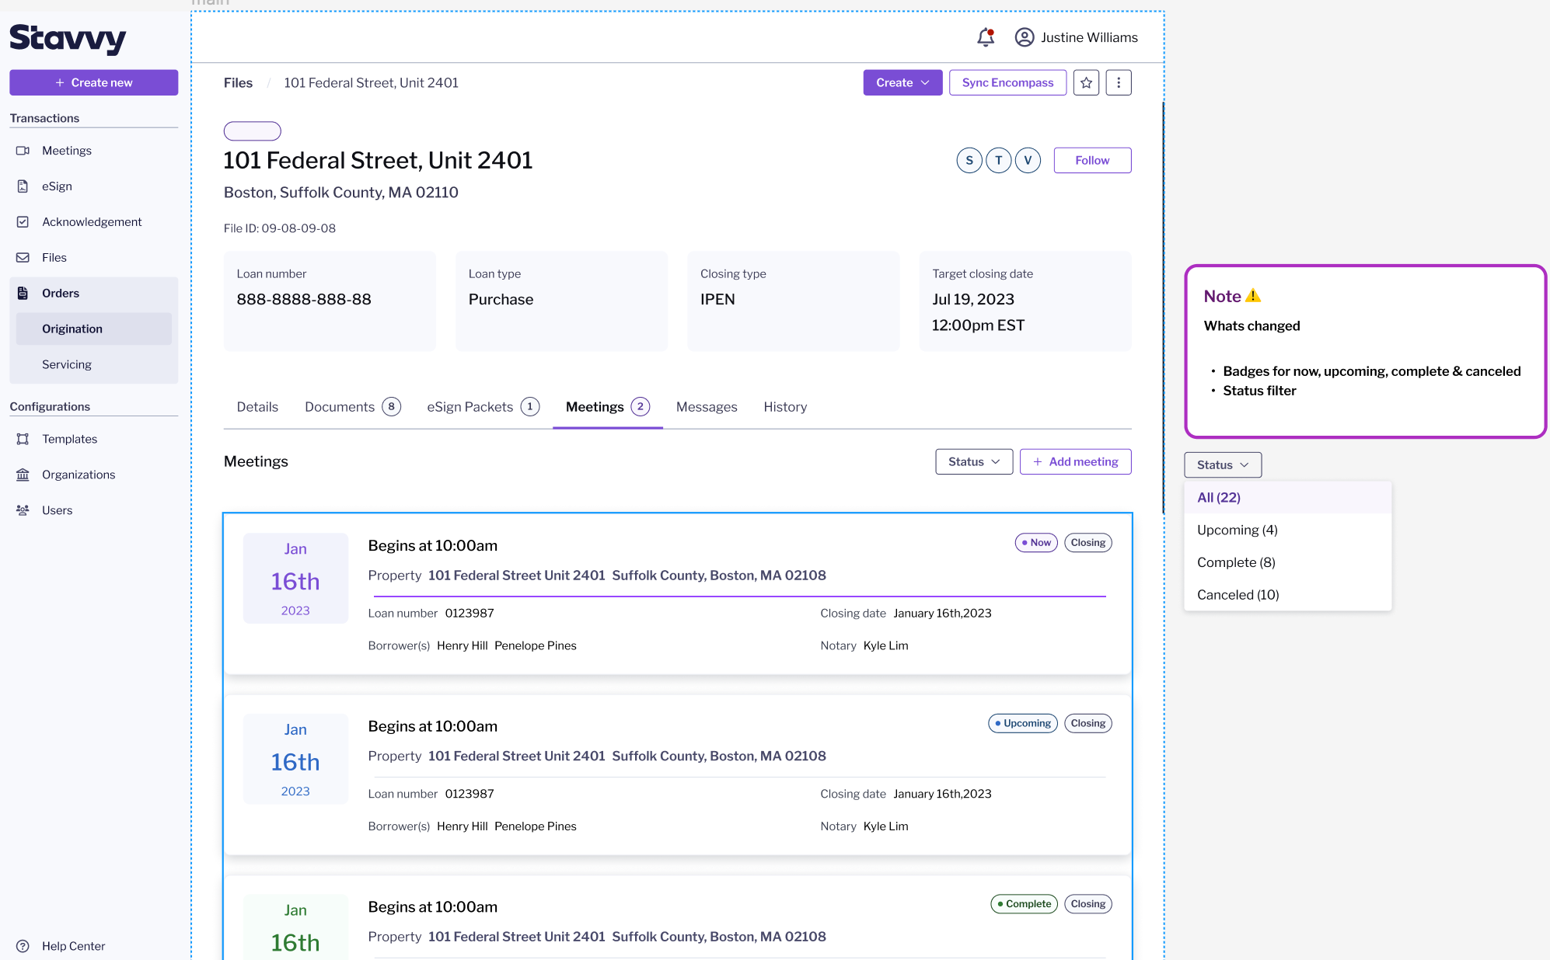Click the V participant avatar
Screen dimensions: 1550x960
(x=1028, y=160)
